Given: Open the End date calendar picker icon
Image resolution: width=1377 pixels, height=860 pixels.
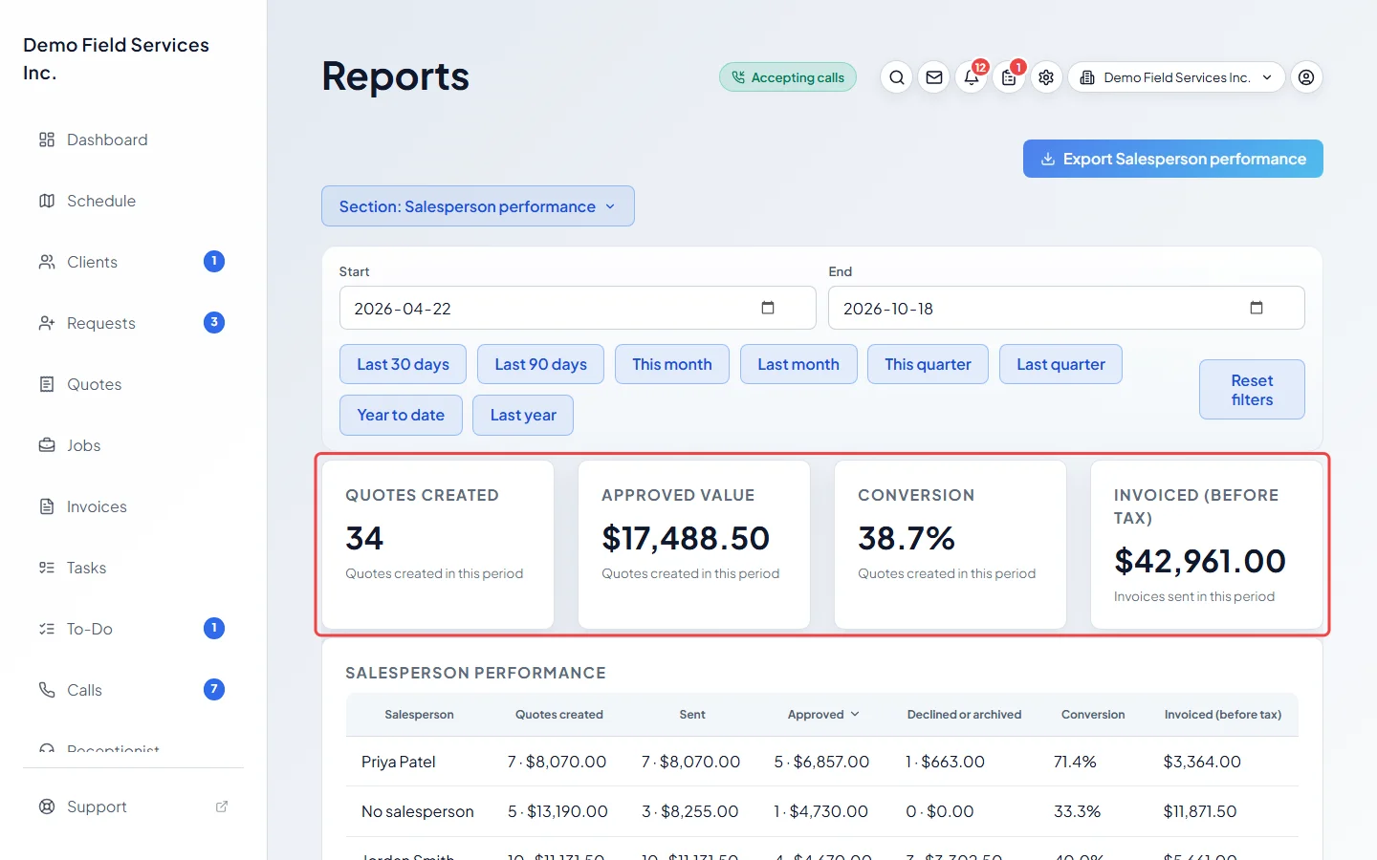Looking at the screenshot, I should pyautogui.click(x=1257, y=308).
